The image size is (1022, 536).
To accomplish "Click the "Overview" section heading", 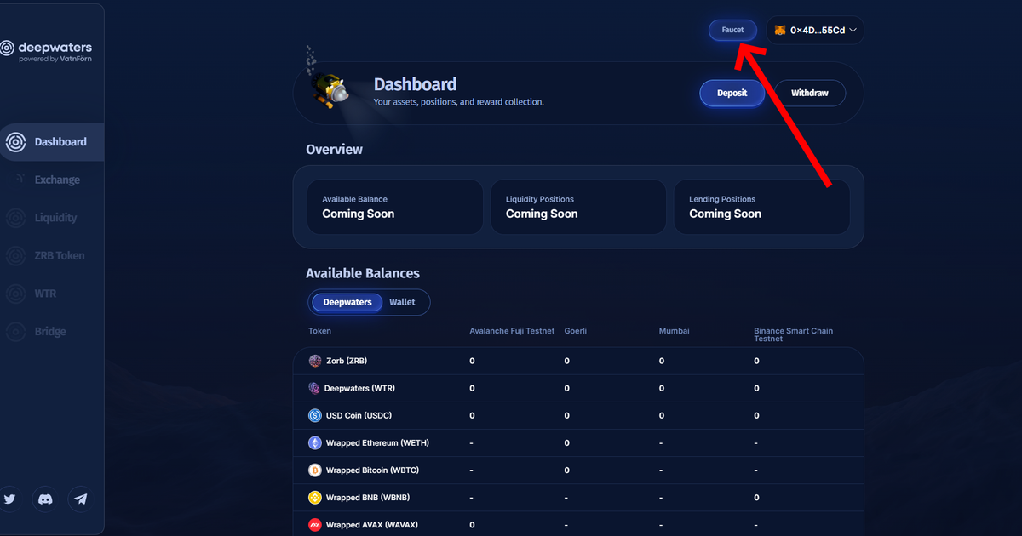I will (334, 150).
